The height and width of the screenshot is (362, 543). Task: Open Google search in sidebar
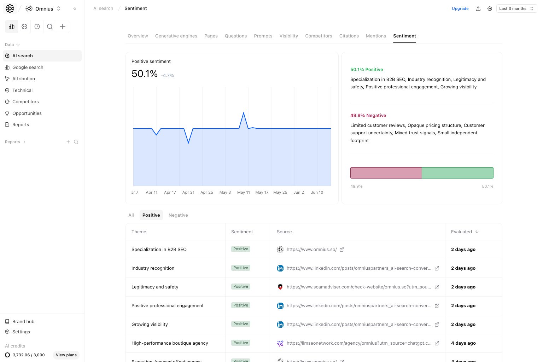click(x=42, y=67)
